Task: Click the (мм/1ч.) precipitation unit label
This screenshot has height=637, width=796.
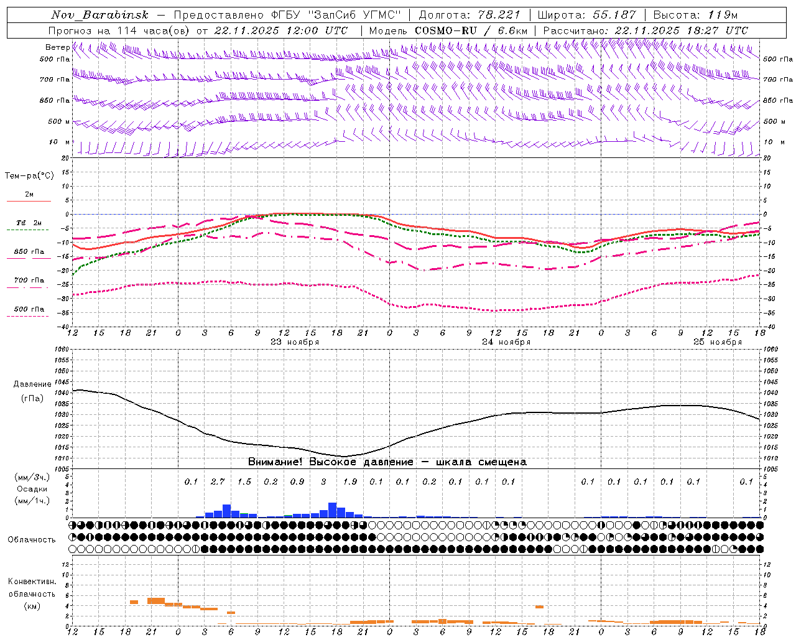Action: pyautogui.click(x=32, y=501)
